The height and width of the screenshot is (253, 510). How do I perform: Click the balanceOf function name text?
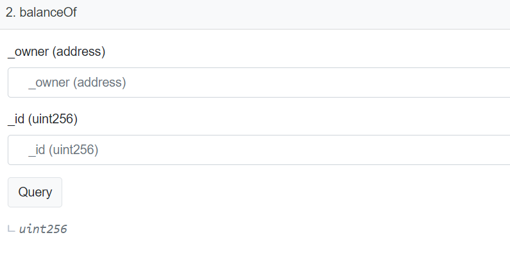(x=48, y=12)
